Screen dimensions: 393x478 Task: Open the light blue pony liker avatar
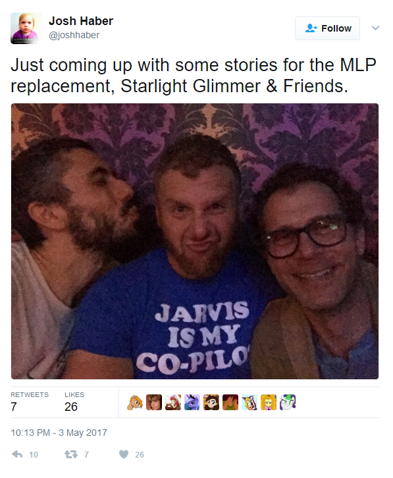[x=249, y=402]
